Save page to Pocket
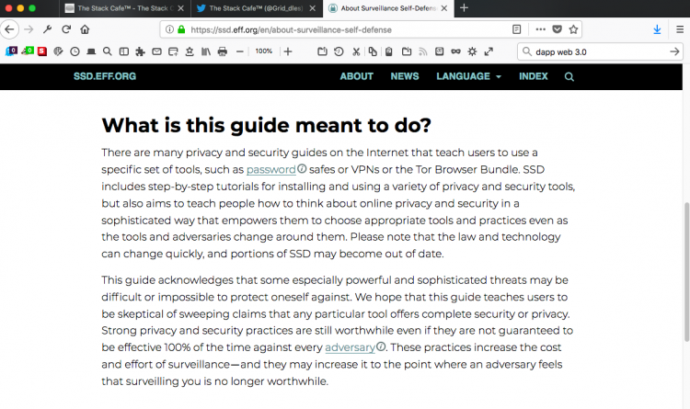The width and height of the screenshot is (690, 409). (x=558, y=29)
